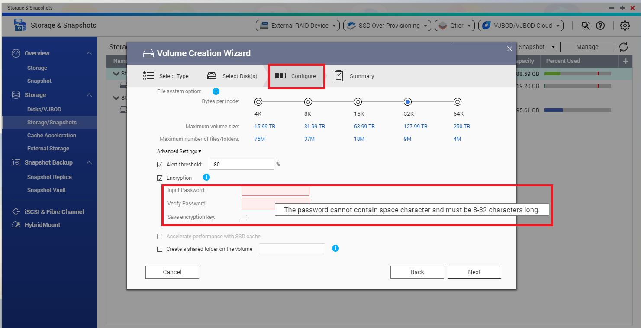The image size is (641, 328).
Task: Click the wizard title disk icon
Action: click(x=148, y=53)
